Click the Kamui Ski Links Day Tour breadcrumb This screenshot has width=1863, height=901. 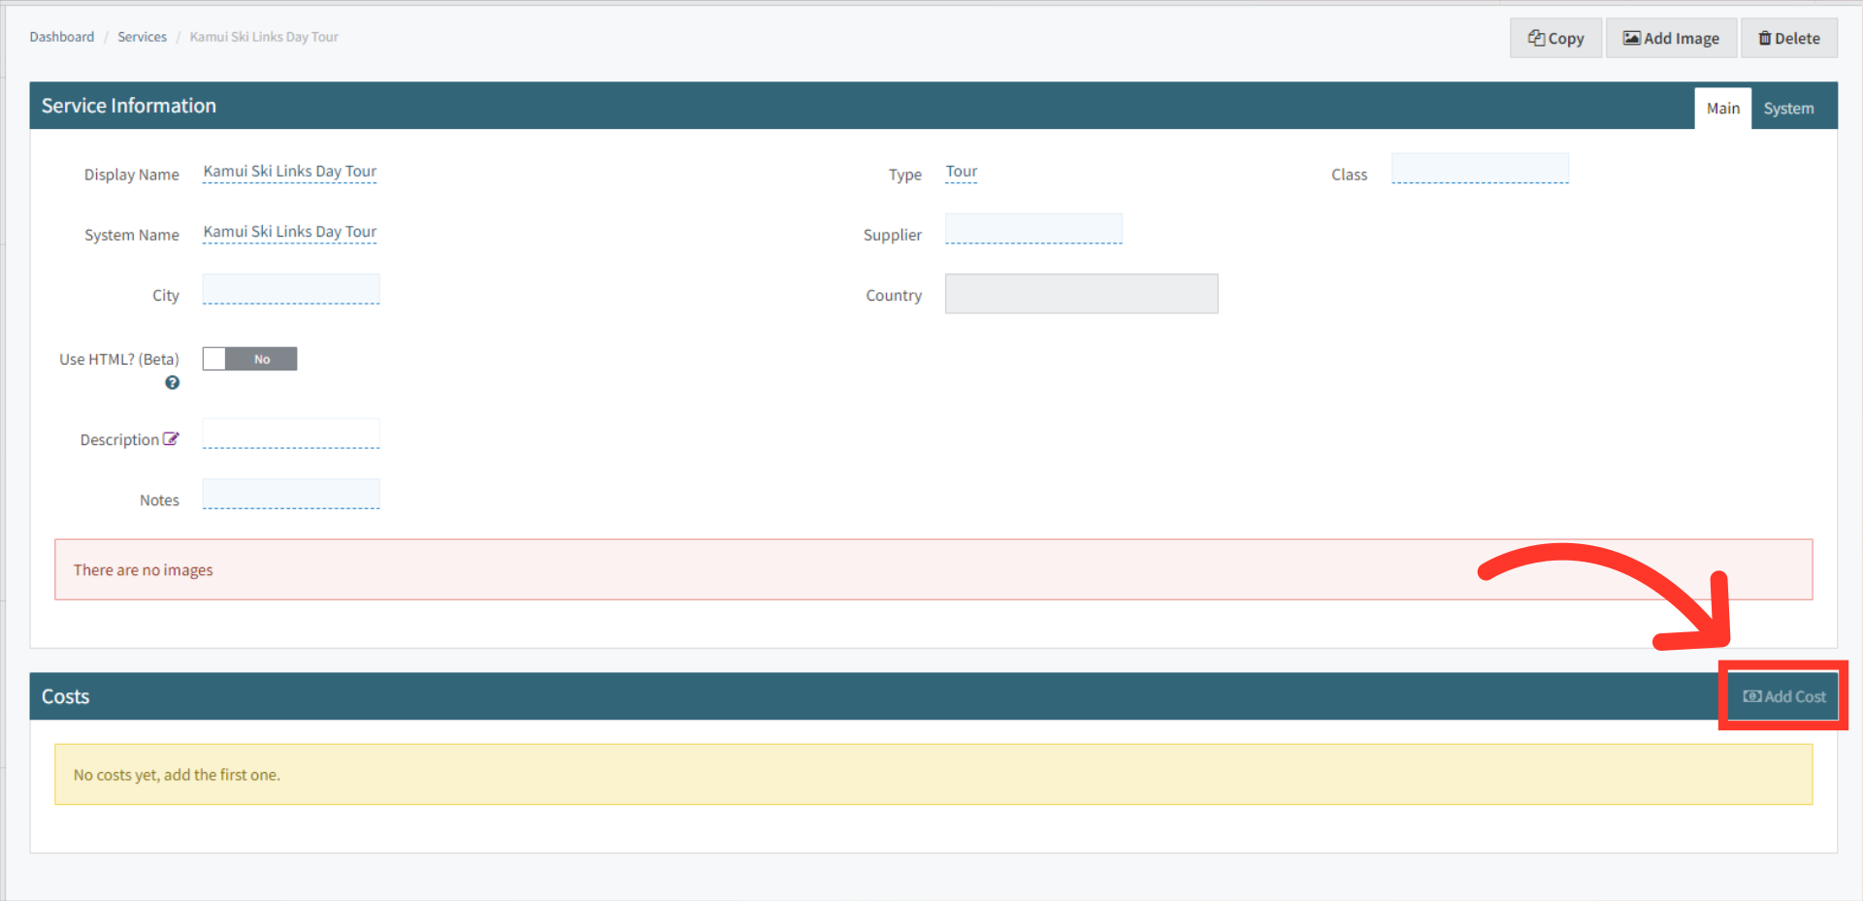click(x=264, y=37)
